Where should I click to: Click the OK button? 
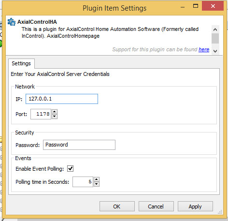[x=117, y=206]
